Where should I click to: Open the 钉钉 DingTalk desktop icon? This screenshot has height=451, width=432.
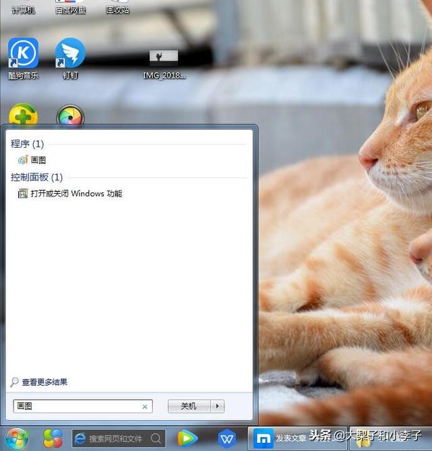coord(70,54)
